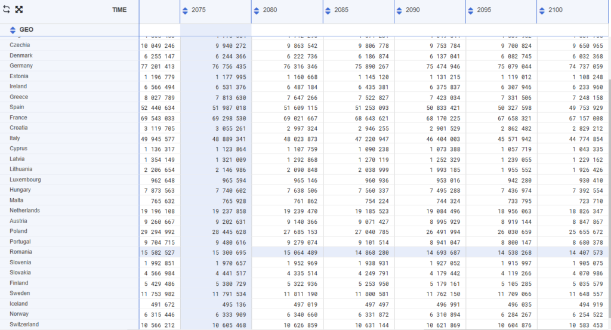The width and height of the screenshot is (611, 330).
Task: Click the swap rows and columns icon
Action: [7, 10]
